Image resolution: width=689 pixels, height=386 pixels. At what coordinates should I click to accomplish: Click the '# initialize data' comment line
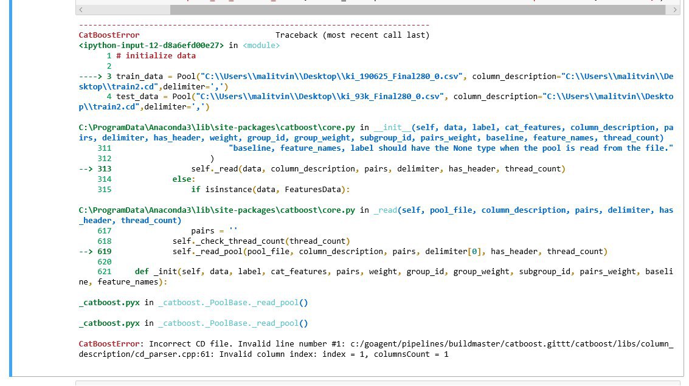[x=156, y=56]
